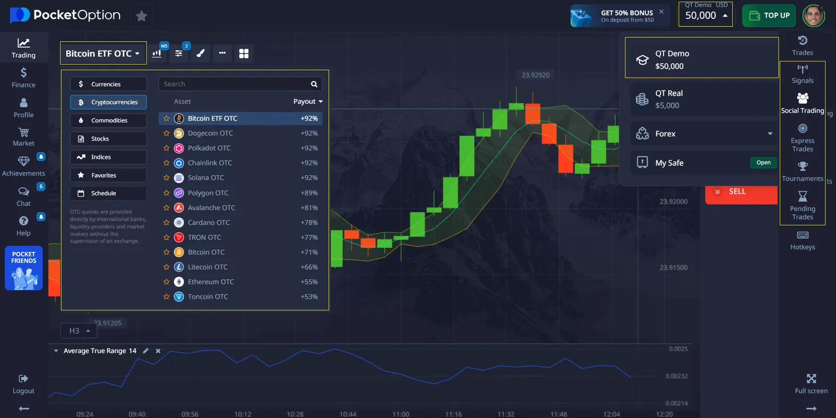The image size is (836, 418).
Task: Click the TOP UP button
Action: pyautogui.click(x=769, y=16)
